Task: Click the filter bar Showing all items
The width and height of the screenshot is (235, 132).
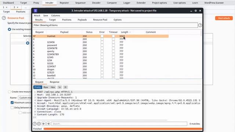Action: point(115,25)
